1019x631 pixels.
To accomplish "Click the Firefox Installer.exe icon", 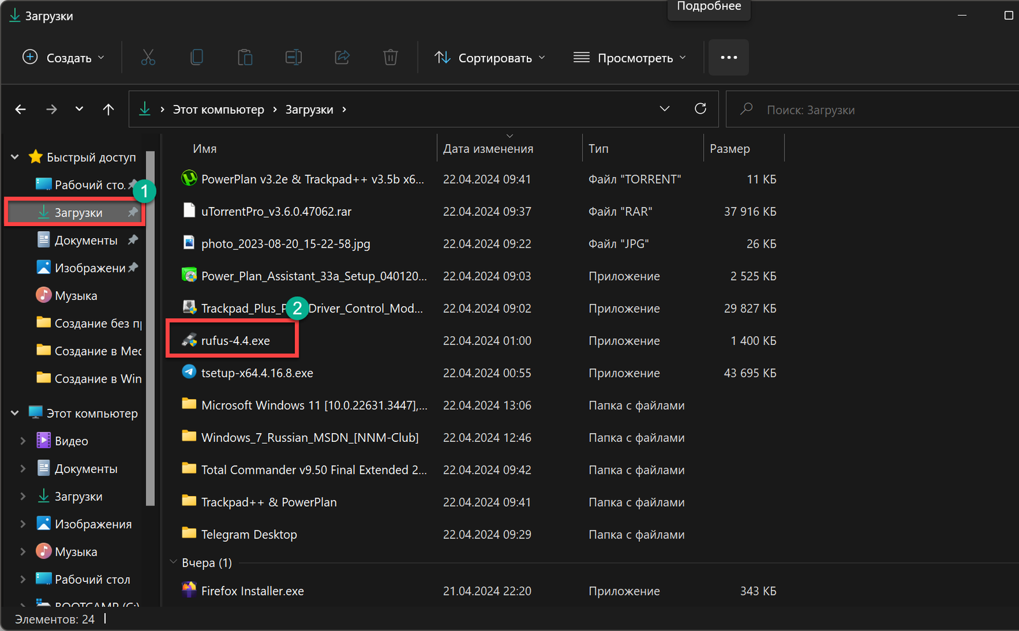I will point(189,590).
